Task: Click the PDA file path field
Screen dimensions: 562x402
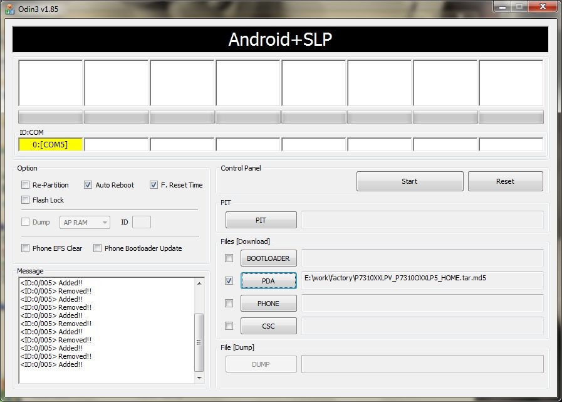Action: point(422,280)
